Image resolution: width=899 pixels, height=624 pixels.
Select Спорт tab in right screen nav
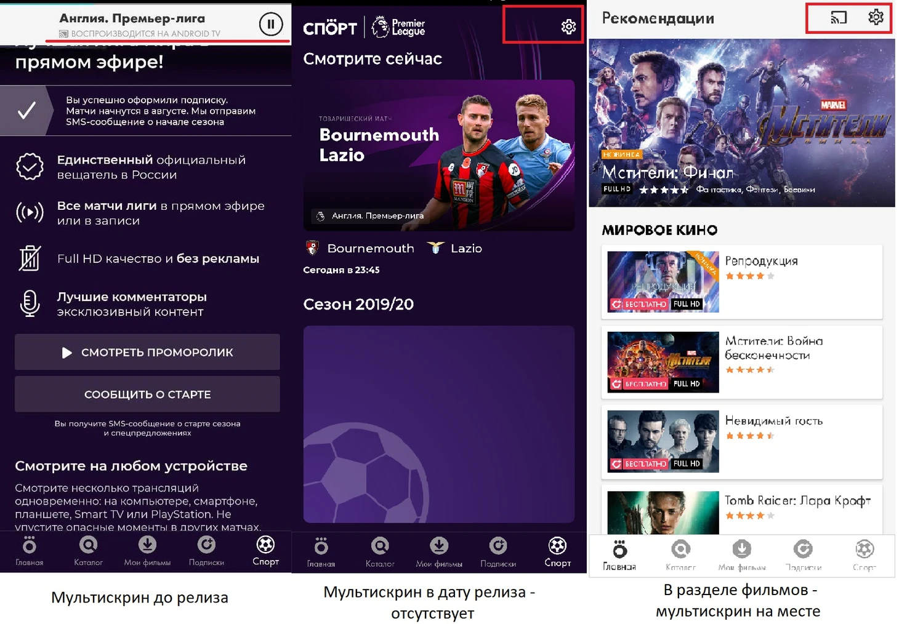[x=865, y=555]
